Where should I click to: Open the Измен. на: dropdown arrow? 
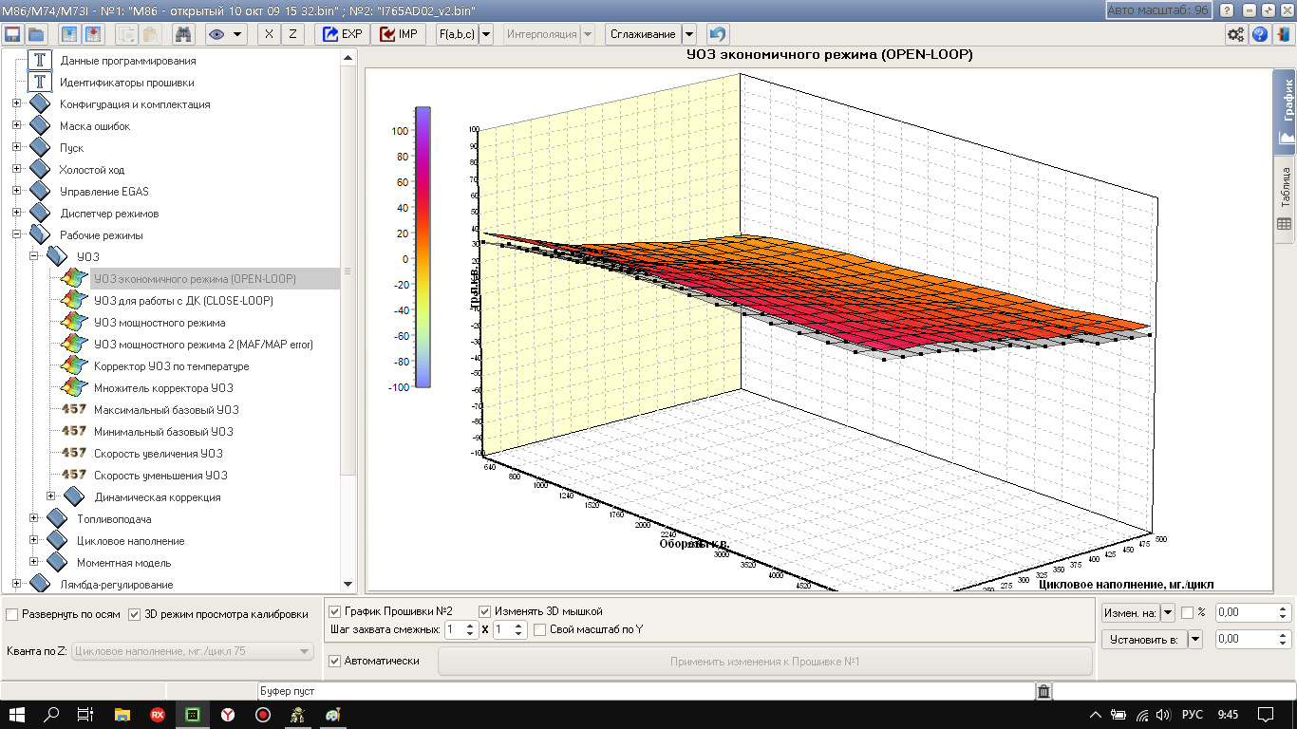click(1168, 613)
